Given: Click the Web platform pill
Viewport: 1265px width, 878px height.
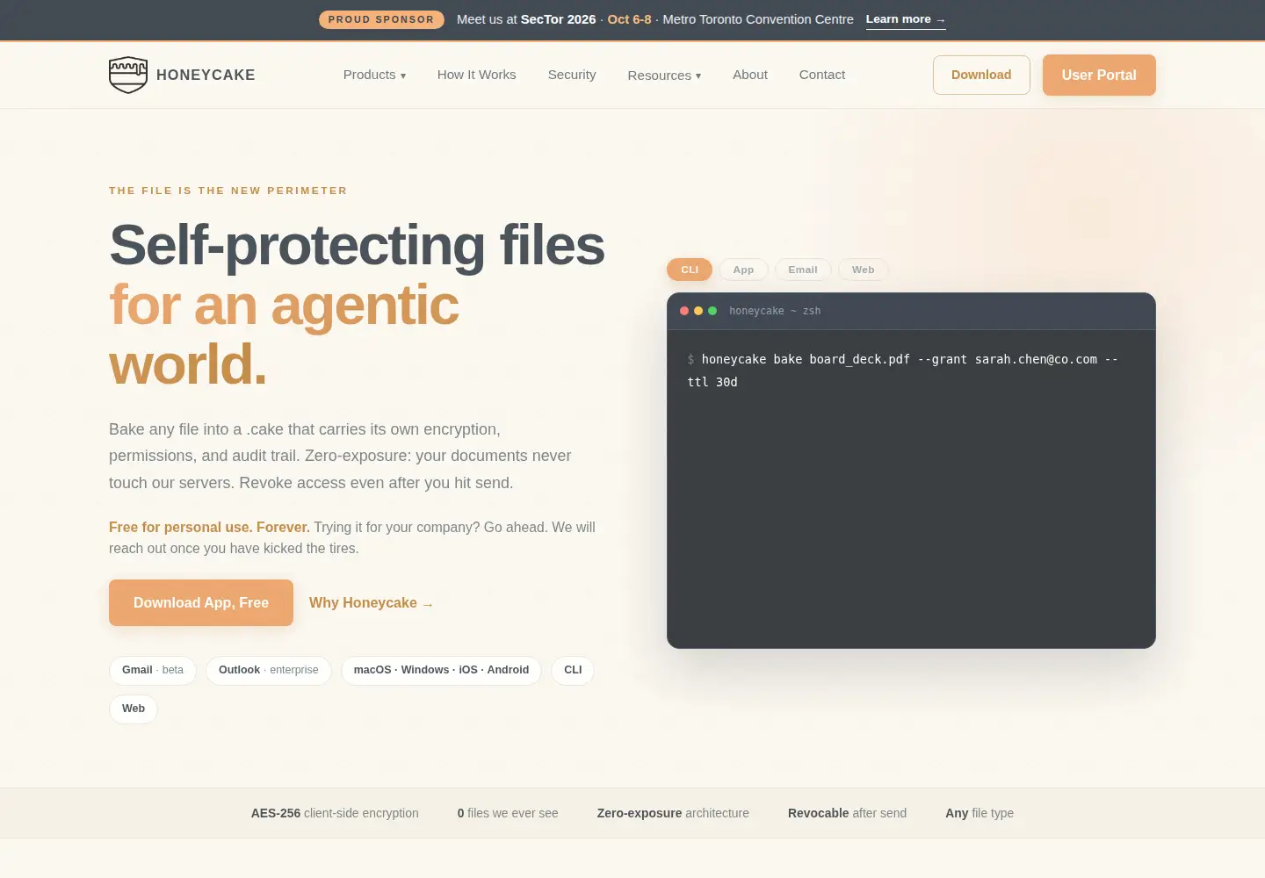Looking at the screenshot, I should pyautogui.click(x=134, y=709).
